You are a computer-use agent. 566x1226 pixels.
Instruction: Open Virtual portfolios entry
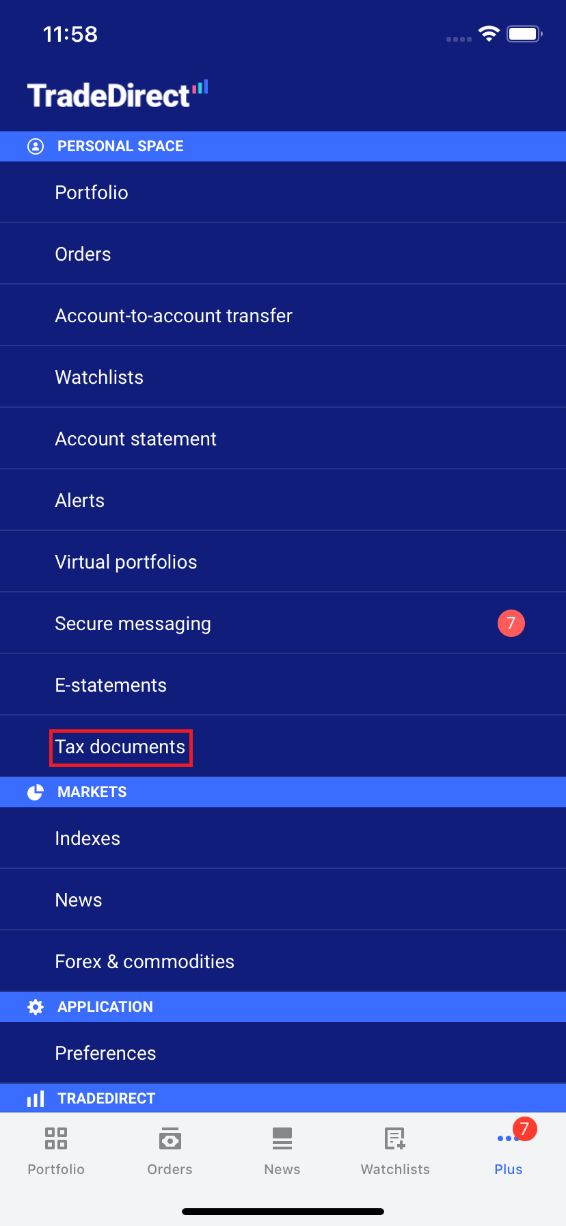pos(126,562)
